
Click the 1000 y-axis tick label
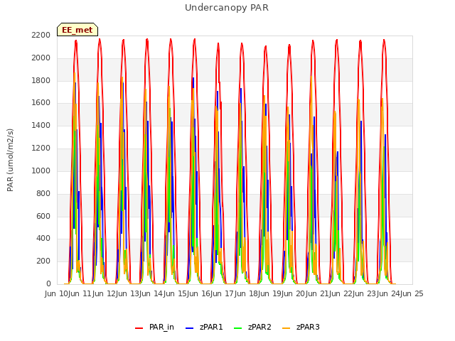pyautogui.click(x=41, y=170)
